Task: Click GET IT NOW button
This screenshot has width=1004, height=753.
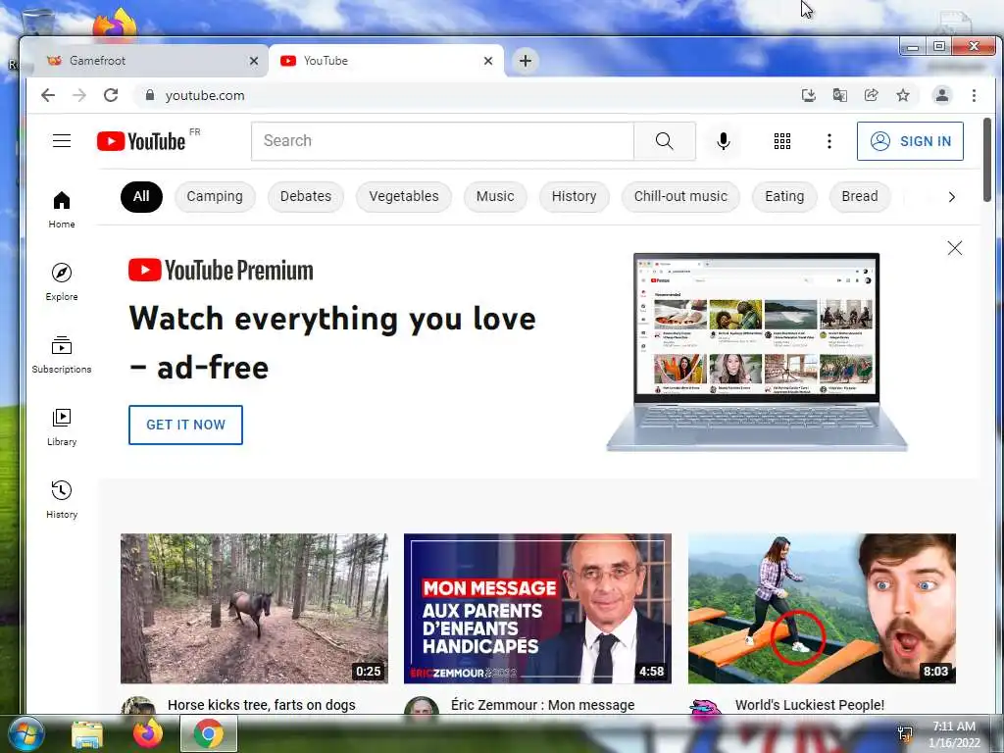Action: coord(185,425)
